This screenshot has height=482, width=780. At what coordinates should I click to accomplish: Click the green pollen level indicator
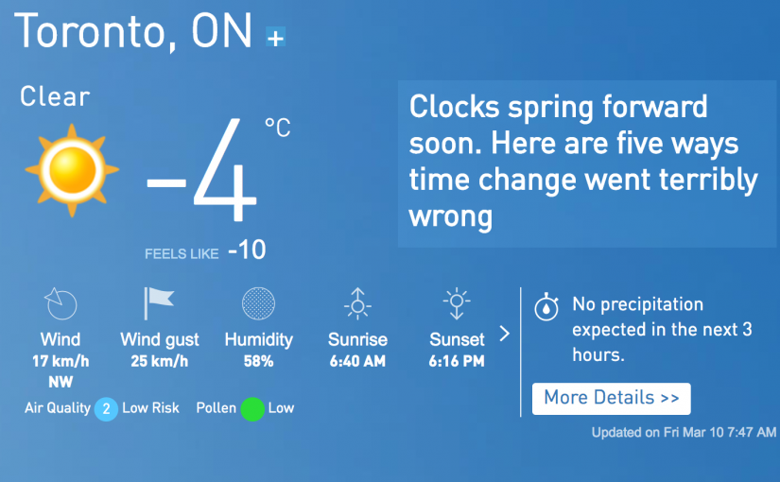(x=252, y=409)
